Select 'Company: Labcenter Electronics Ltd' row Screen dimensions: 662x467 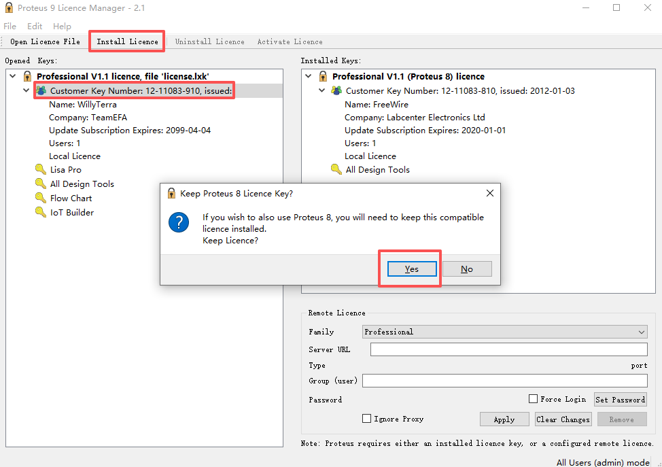[x=415, y=118]
